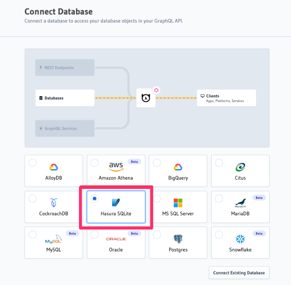The width and height of the screenshot is (291, 285).
Task: Click the Hasura SQLite feather icon
Action: [x=116, y=202]
